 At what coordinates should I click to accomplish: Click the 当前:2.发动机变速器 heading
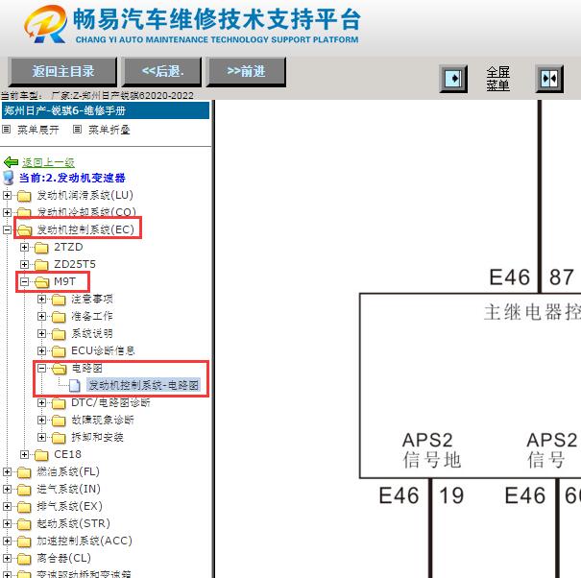[72, 178]
